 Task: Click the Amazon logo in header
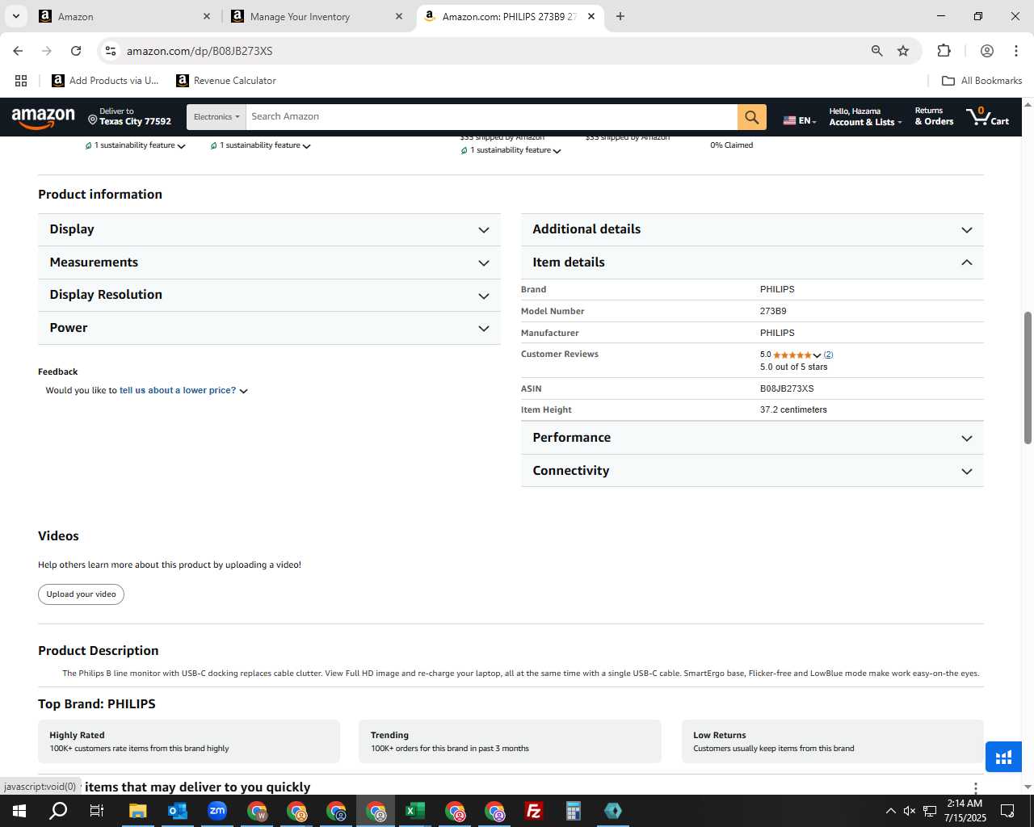(x=43, y=118)
